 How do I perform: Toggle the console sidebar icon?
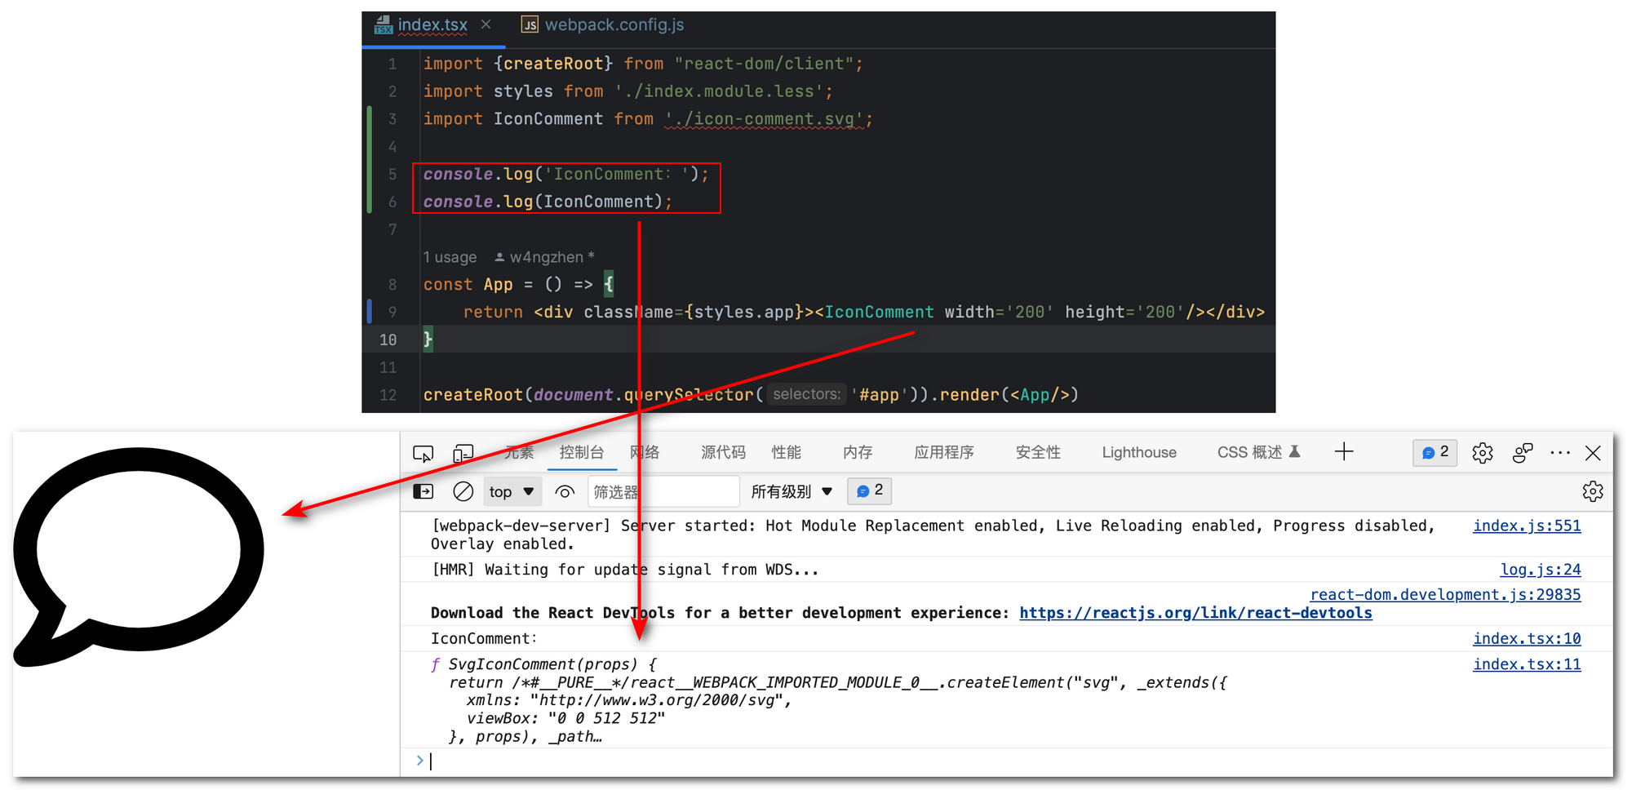tap(424, 491)
